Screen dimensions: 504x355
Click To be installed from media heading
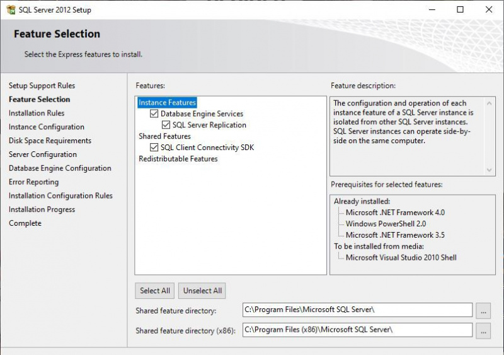pos(379,246)
